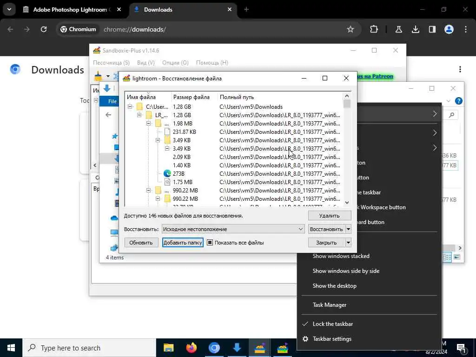Screen dimensions: 476x357
Task: Choose 'Show windows stacked' in context menu
Action: point(341,256)
